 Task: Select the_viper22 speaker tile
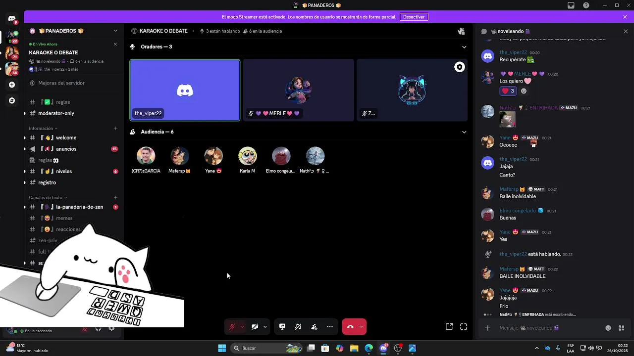185,90
